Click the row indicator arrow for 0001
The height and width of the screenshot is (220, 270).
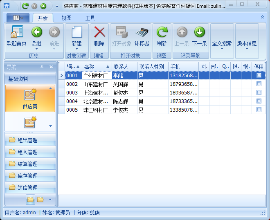62,75
